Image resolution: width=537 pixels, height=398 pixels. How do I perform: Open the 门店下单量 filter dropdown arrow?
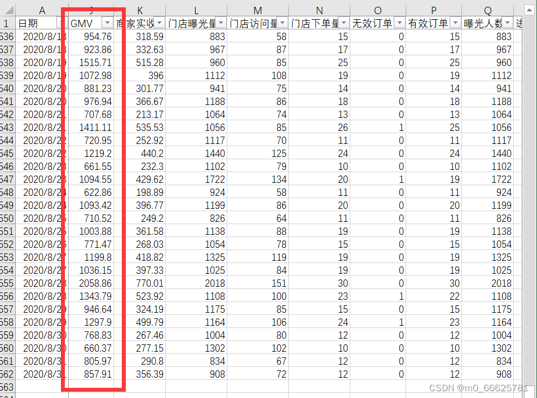(x=344, y=23)
